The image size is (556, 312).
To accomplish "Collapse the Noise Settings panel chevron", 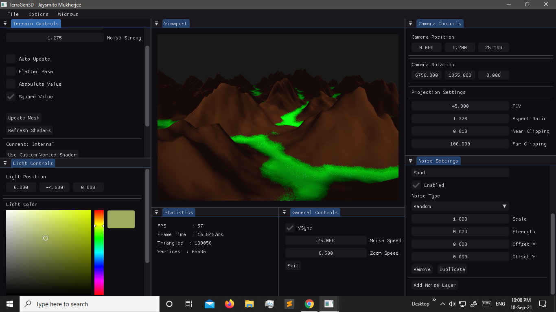I will (410, 160).
